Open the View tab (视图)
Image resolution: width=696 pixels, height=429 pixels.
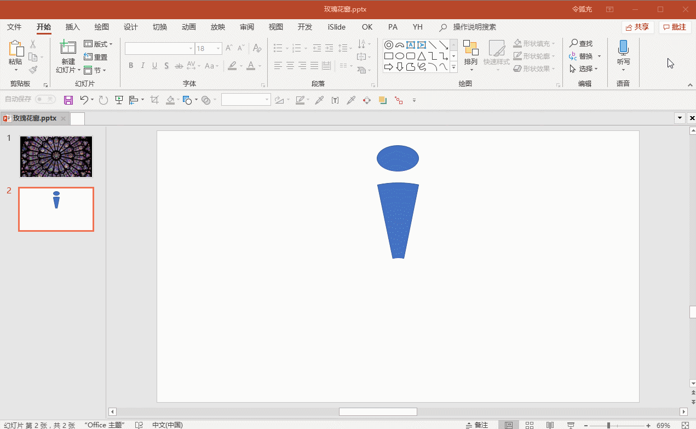pyautogui.click(x=276, y=27)
